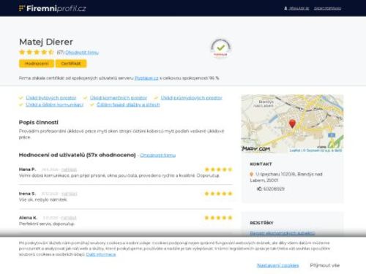
Task: Click the star rating under the Matej Dierer heading
Action: point(37,52)
